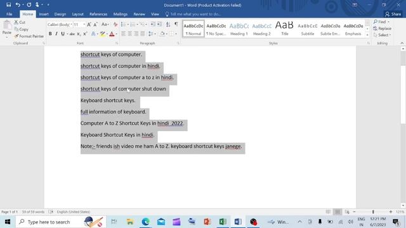The height and width of the screenshot is (228, 406).
Task: Apply red font color
Action: [112, 34]
